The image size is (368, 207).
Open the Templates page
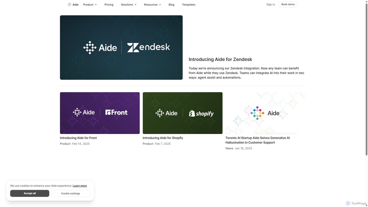pyautogui.click(x=189, y=5)
